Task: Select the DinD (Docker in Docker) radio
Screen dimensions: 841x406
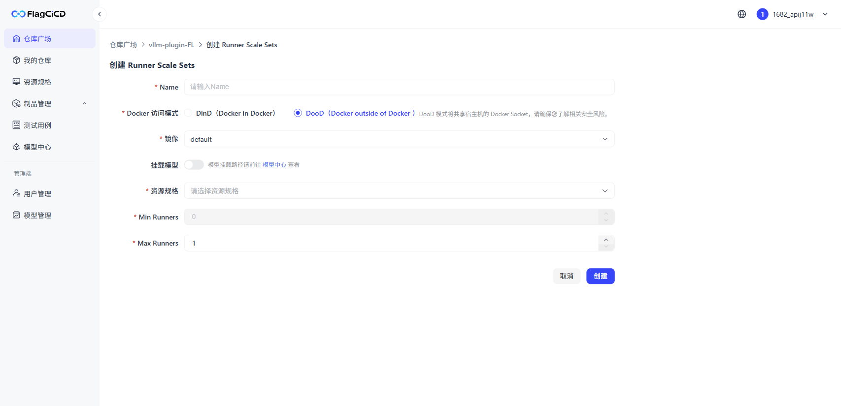Action: pos(188,113)
